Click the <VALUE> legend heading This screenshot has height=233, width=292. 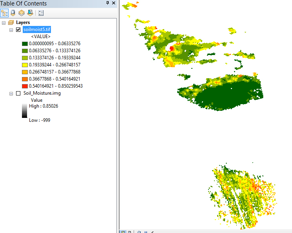[40, 37]
